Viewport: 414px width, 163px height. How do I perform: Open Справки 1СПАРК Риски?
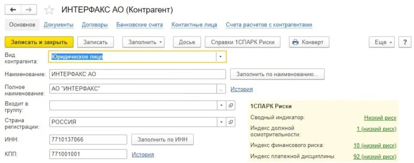click(x=243, y=42)
